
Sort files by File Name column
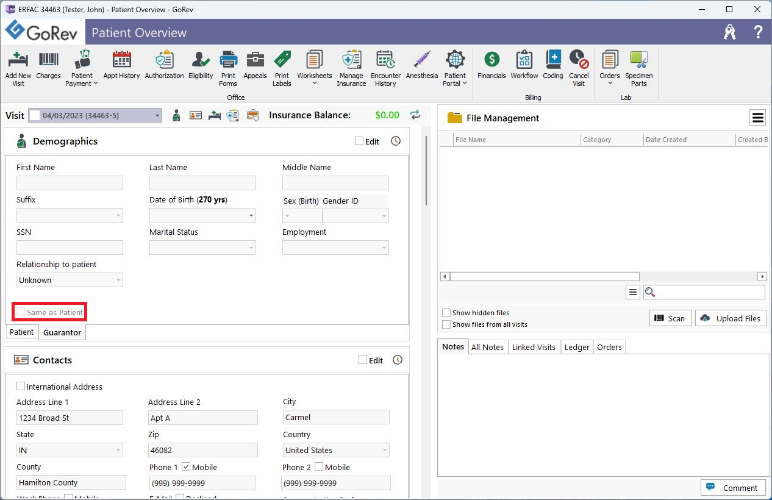(517, 140)
